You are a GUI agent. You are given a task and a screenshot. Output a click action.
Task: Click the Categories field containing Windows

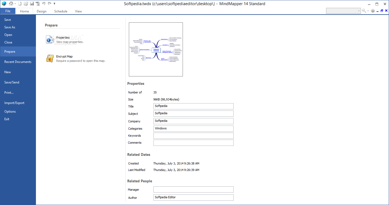click(x=193, y=129)
